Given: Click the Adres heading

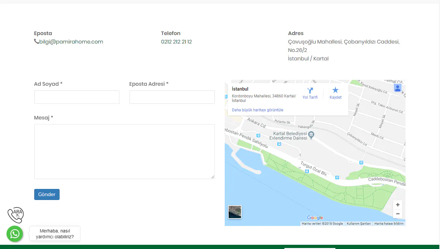Looking at the screenshot, I should click(x=296, y=33).
